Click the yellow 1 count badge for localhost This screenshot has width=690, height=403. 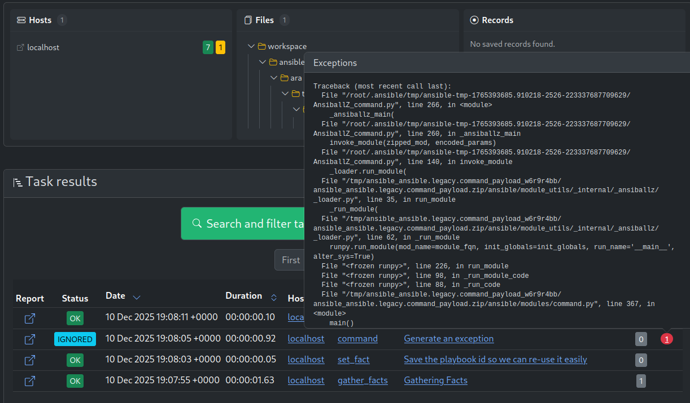pos(220,47)
